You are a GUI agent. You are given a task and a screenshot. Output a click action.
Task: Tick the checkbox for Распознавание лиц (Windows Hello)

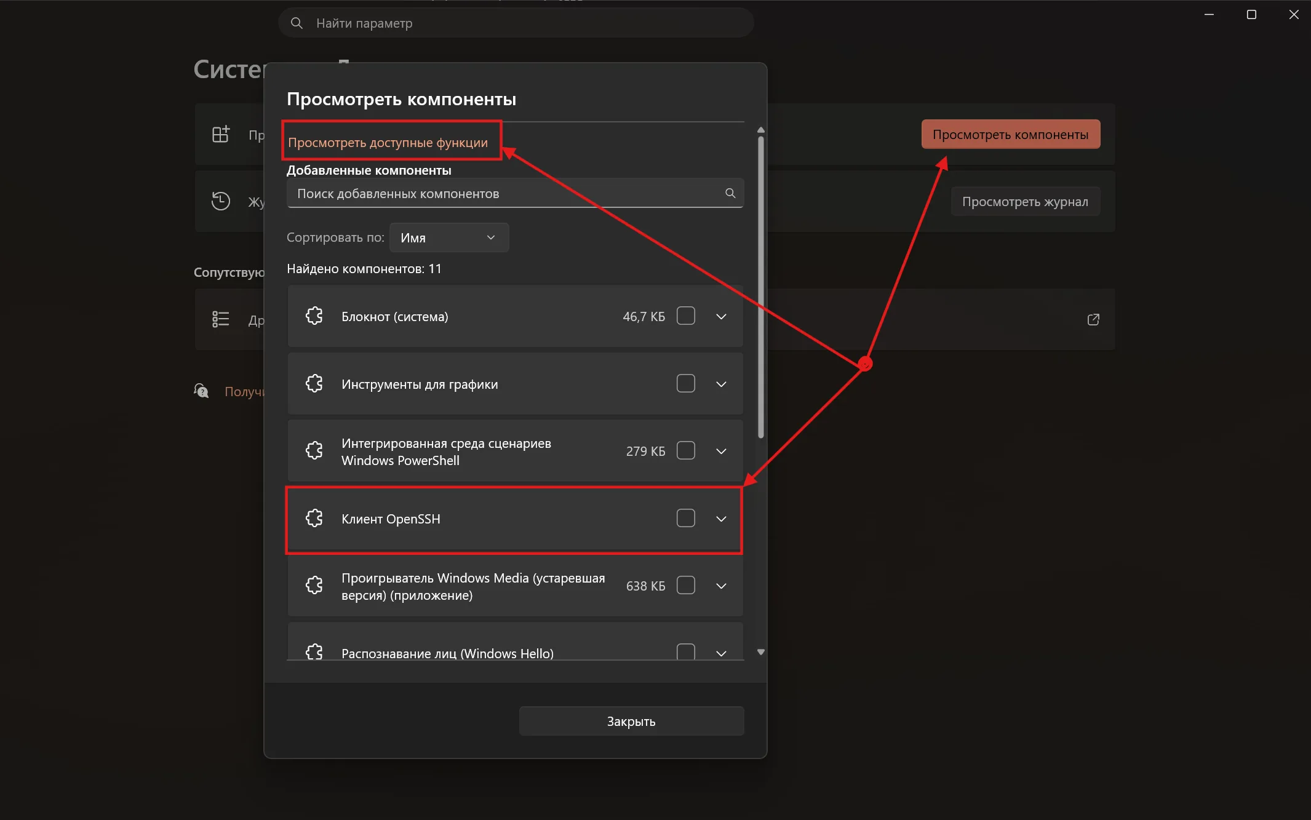click(x=686, y=652)
